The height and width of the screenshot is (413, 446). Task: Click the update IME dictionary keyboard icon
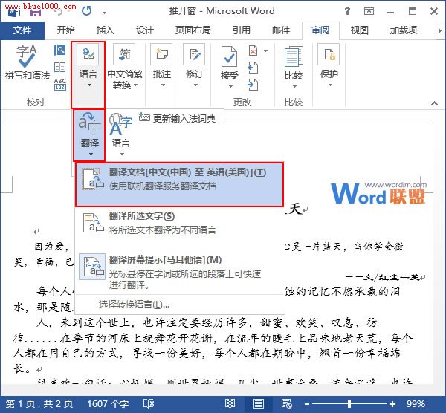[x=144, y=117]
